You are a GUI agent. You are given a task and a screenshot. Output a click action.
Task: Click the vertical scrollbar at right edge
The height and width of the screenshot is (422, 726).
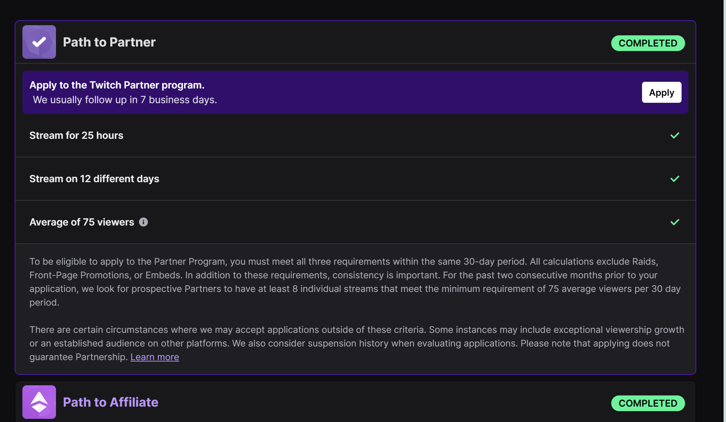click(x=725, y=211)
